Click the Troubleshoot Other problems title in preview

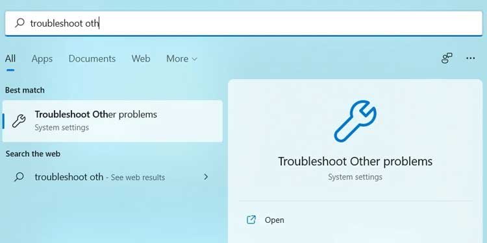[x=355, y=161]
